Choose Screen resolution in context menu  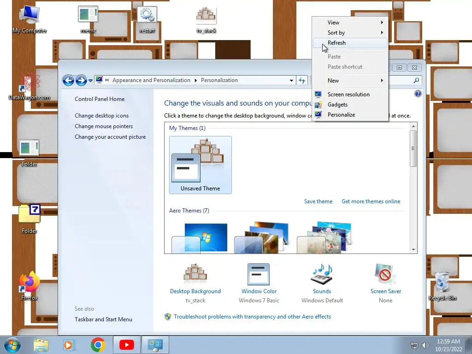[x=350, y=94]
